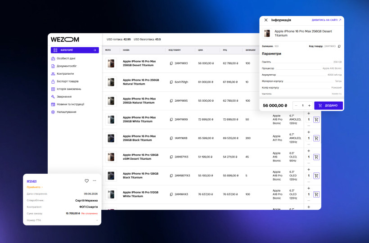Add 128GB Black Titanium to cart

click(x=316, y=175)
